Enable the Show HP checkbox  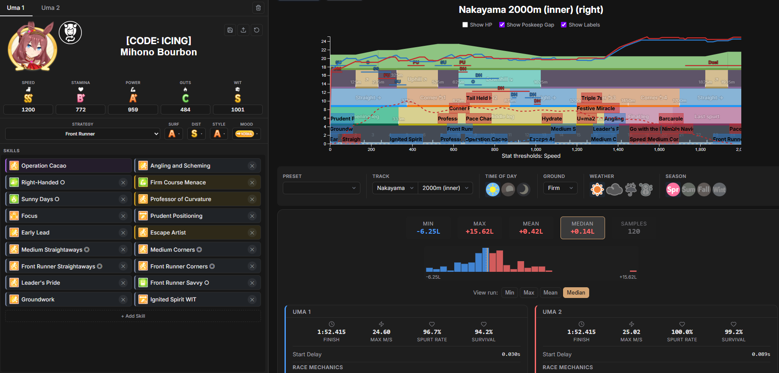(465, 25)
